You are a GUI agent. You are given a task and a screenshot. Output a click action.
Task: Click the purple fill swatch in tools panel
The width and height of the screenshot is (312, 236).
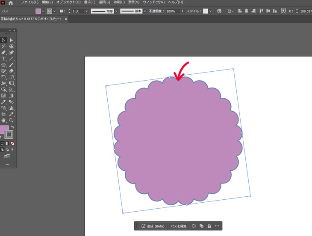pos(3,130)
